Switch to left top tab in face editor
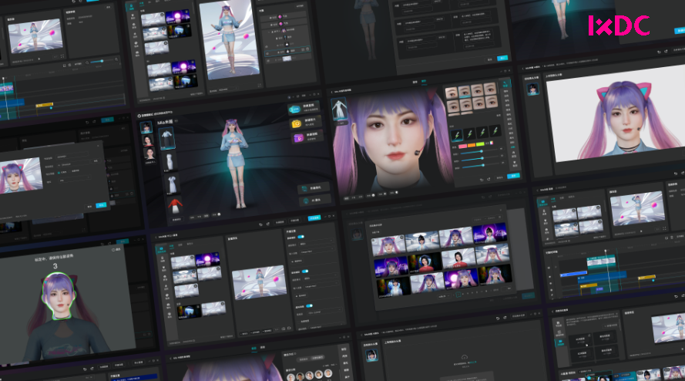Screen dimensions: 685x381 pyautogui.click(x=415, y=83)
